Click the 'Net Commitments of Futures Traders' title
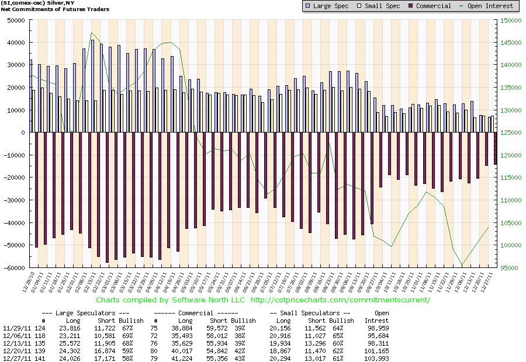Image resolution: width=526 pixels, height=362 pixels. 55,9
